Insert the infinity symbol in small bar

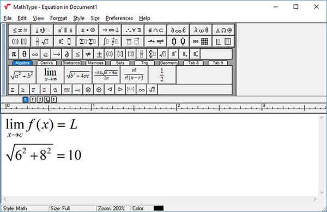(x=35, y=54)
